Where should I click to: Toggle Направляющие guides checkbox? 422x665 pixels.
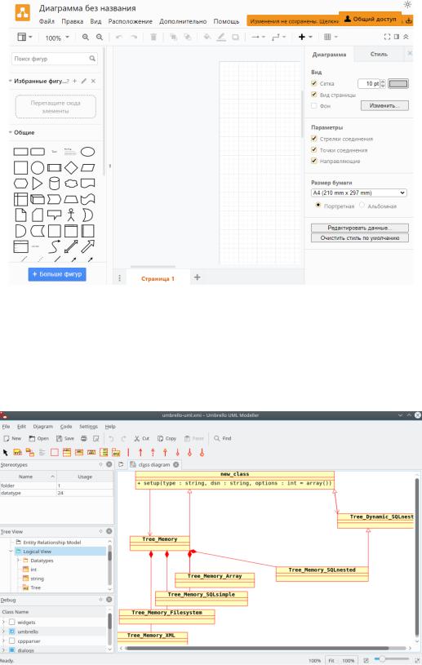click(x=314, y=161)
